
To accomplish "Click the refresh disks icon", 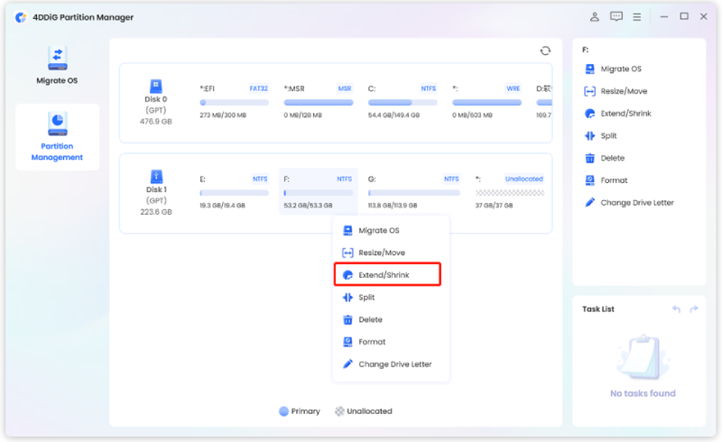I will pos(545,51).
